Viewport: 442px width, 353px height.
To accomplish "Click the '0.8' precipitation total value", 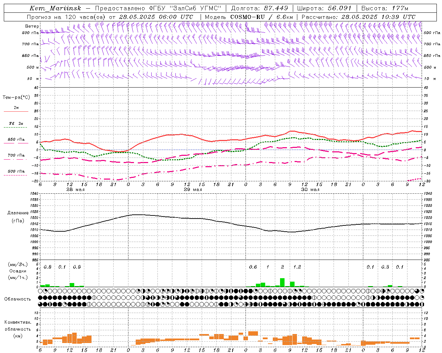I will pyautogui.click(x=48, y=267).
